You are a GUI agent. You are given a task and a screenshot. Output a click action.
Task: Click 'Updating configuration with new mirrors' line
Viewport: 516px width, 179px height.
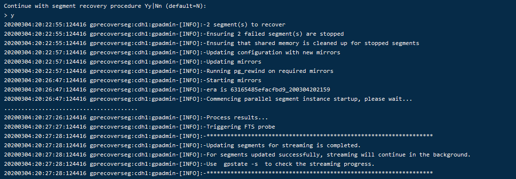pyautogui.click(x=172, y=52)
